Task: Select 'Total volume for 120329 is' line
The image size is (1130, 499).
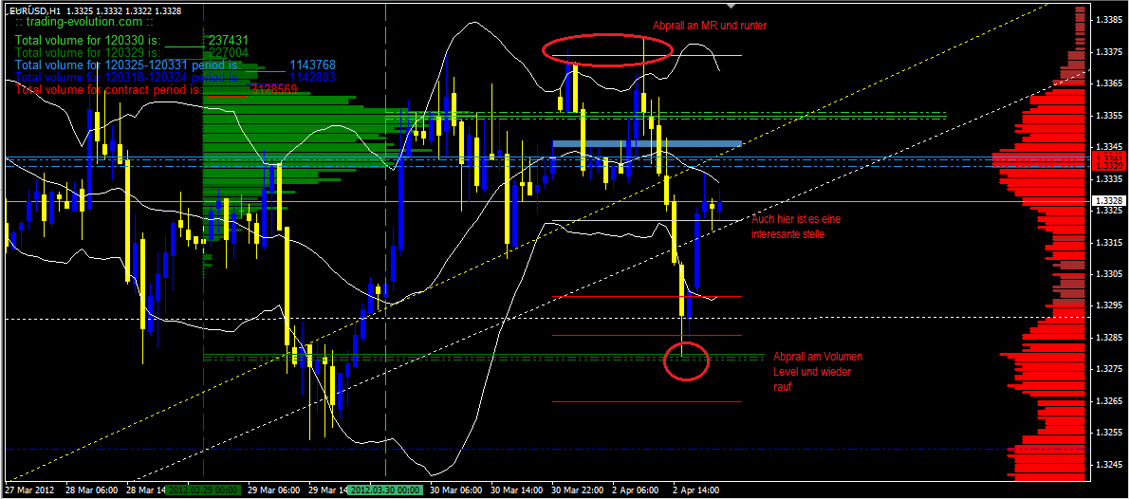Action: [x=132, y=52]
